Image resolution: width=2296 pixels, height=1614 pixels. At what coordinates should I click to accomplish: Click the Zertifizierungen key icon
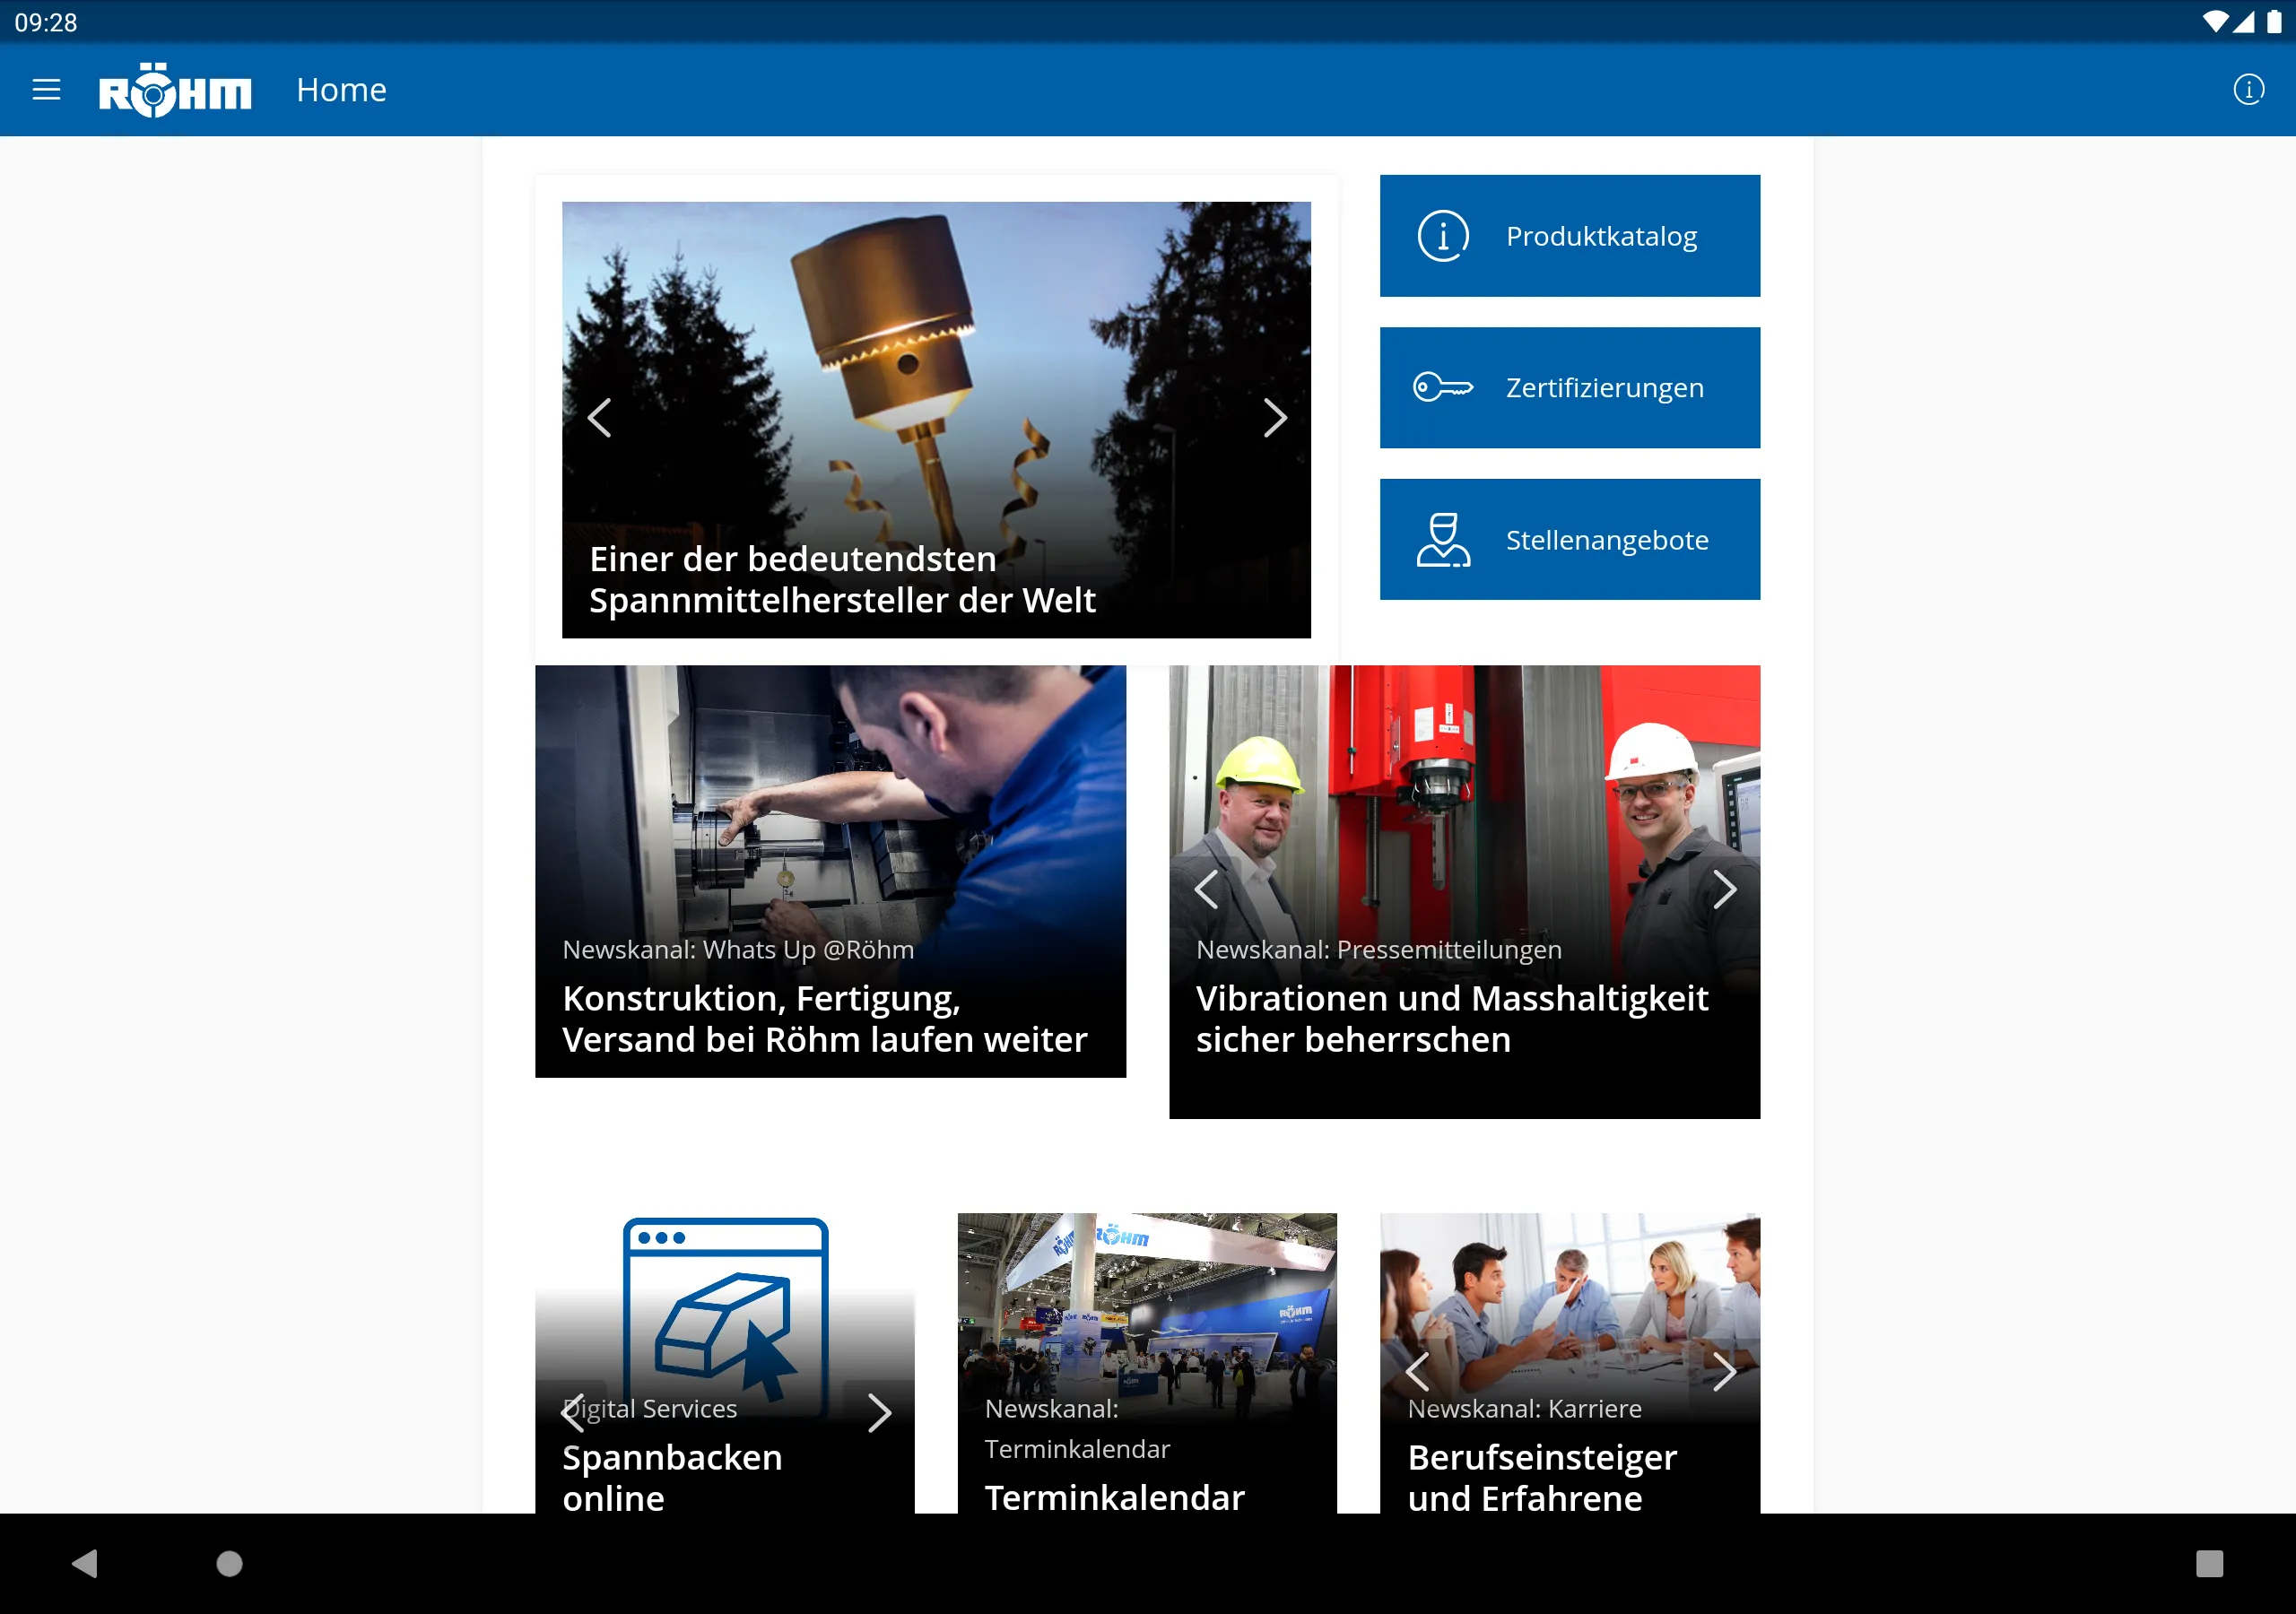(x=1443, y=387)
